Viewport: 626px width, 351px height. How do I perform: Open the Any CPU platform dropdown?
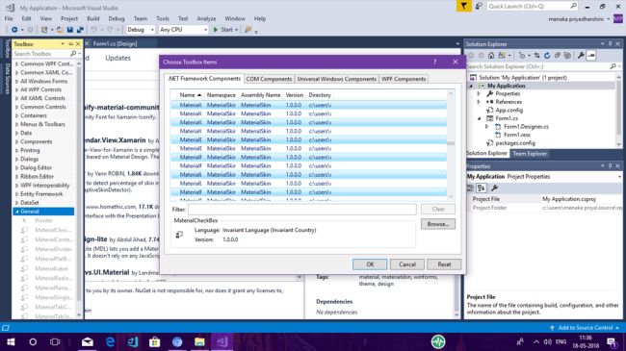click(x=183, y=30)
